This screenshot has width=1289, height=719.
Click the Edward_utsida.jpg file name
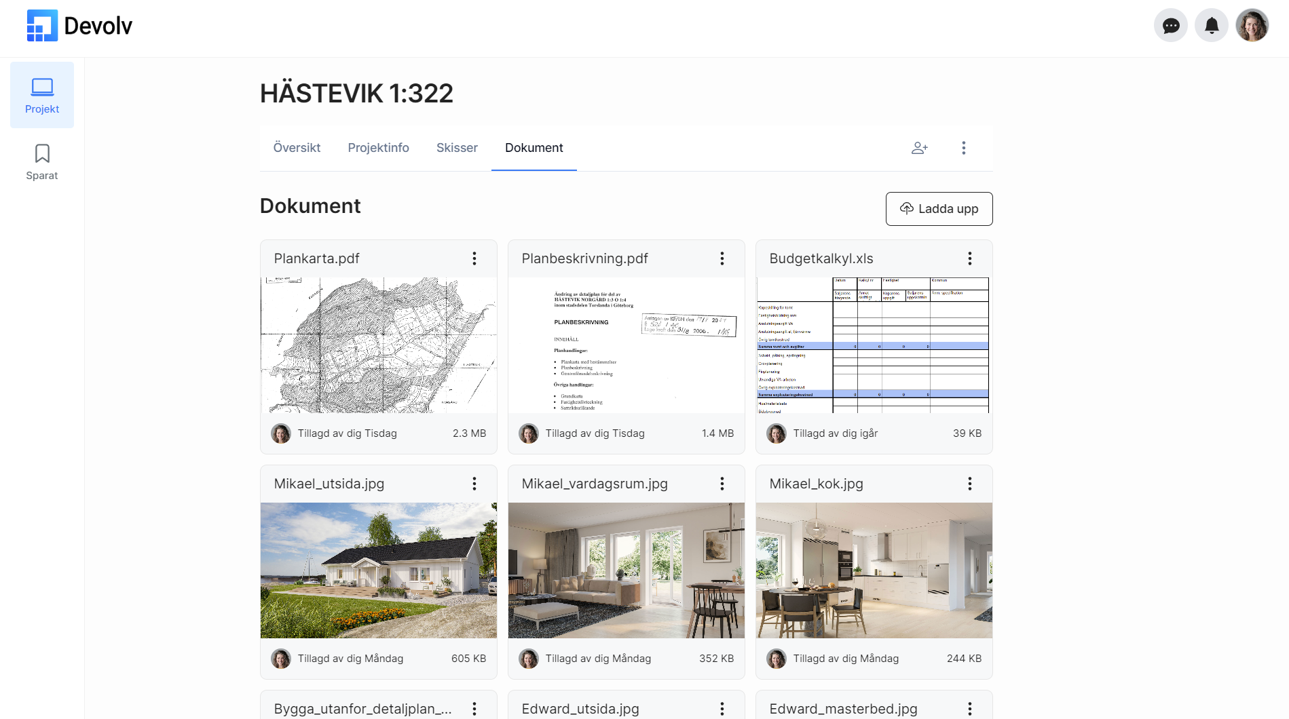pos(580,709)
